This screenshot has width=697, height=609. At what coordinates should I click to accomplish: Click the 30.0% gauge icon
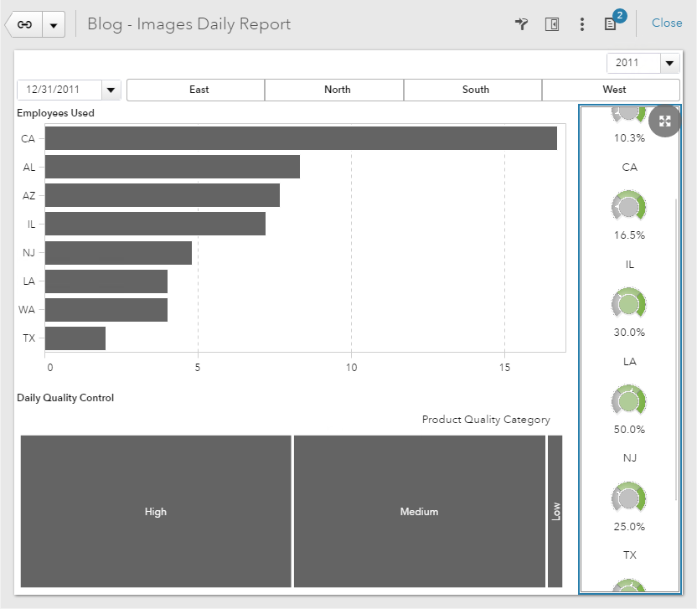628,303
